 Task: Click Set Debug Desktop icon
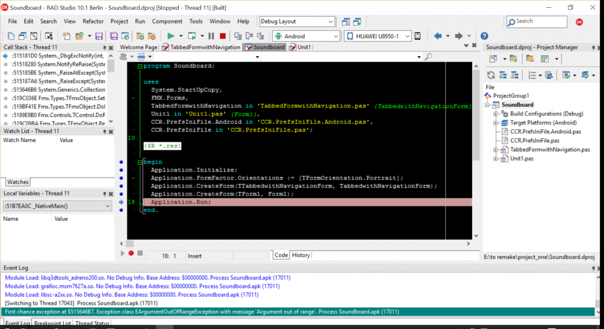pyautogui.click(x=358, y=22)
